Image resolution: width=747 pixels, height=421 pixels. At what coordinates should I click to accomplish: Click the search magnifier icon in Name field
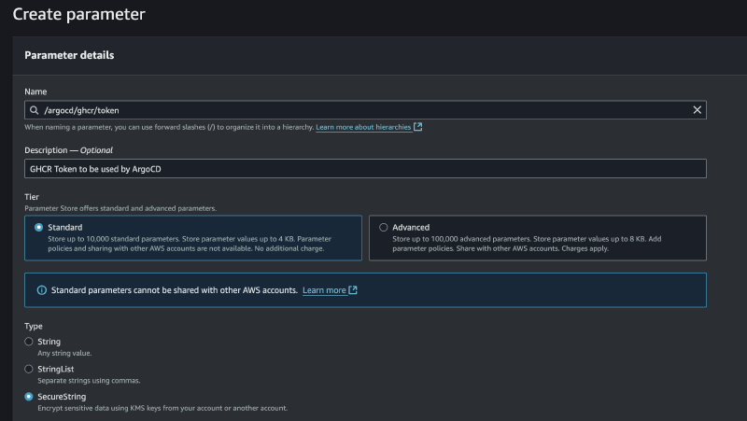pos(34,110)
